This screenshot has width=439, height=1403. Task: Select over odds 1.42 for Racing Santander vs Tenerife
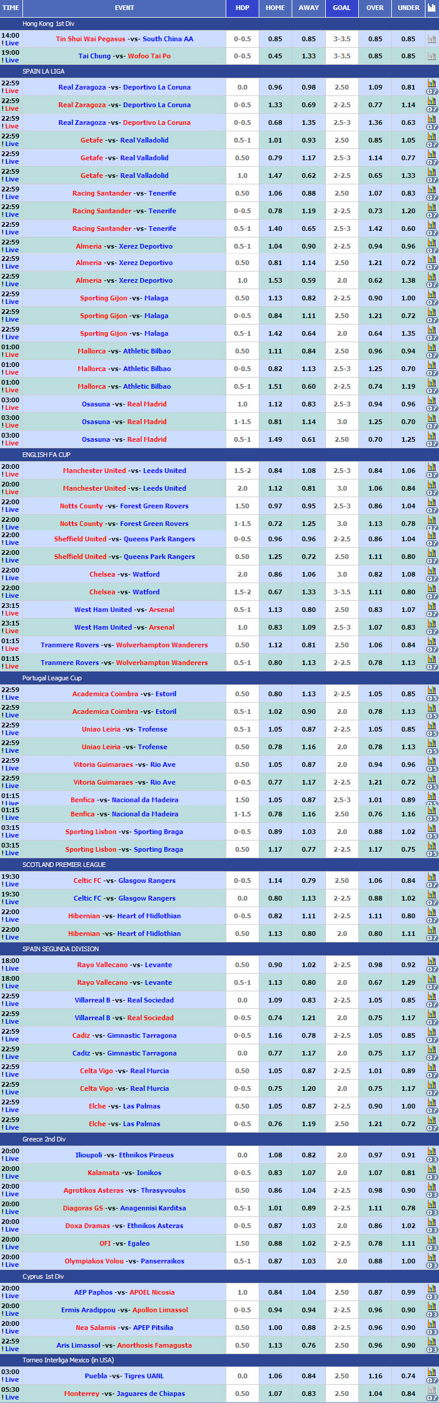click(x=375, y=229)
